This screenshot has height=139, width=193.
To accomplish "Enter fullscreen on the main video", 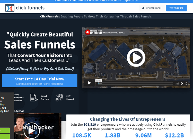I will click(x=186, y=84).
